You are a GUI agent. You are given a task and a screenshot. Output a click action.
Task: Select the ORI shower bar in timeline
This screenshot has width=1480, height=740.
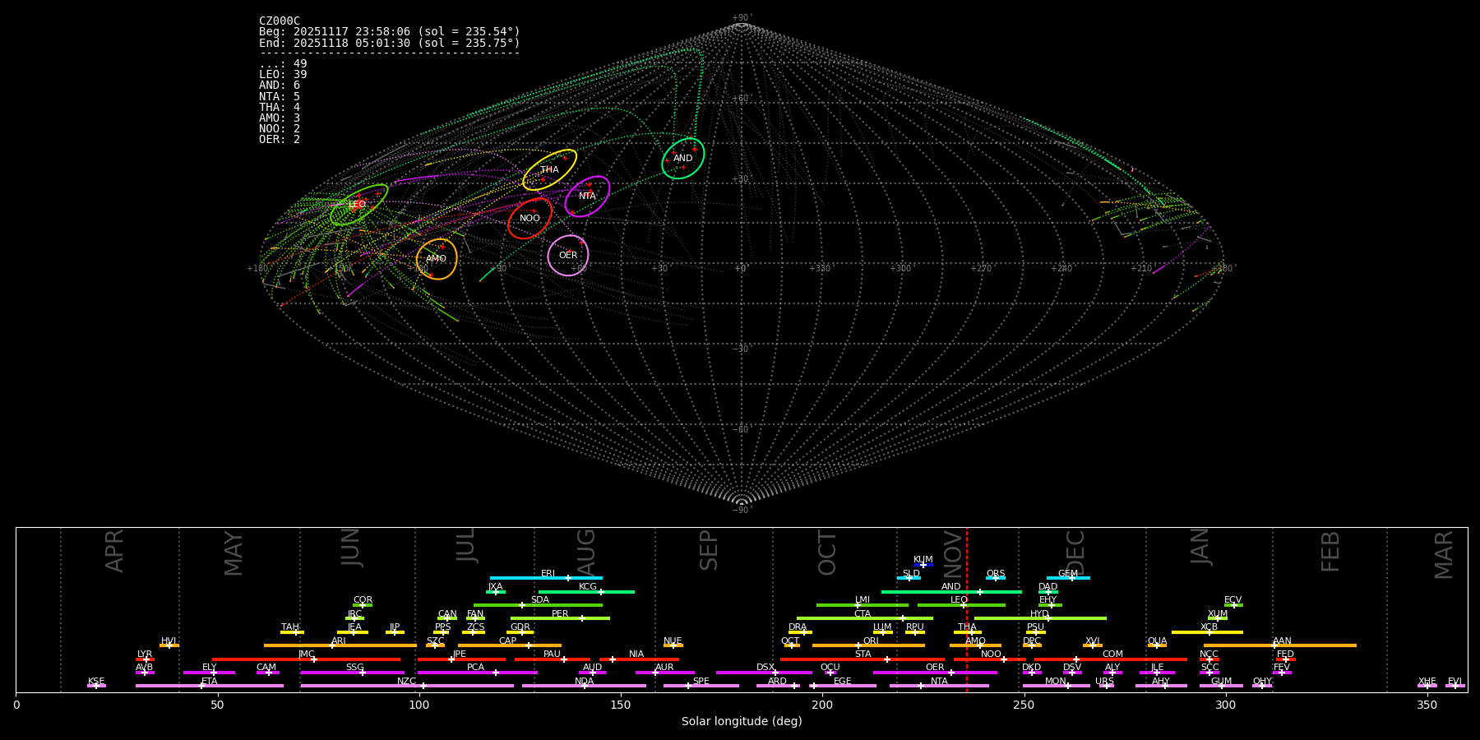(868, 645)
